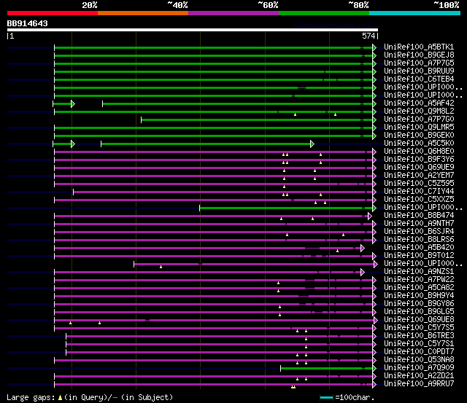
Task: Click the UniRef100_B9RUU9 hit label
Action: click(419, 71)
